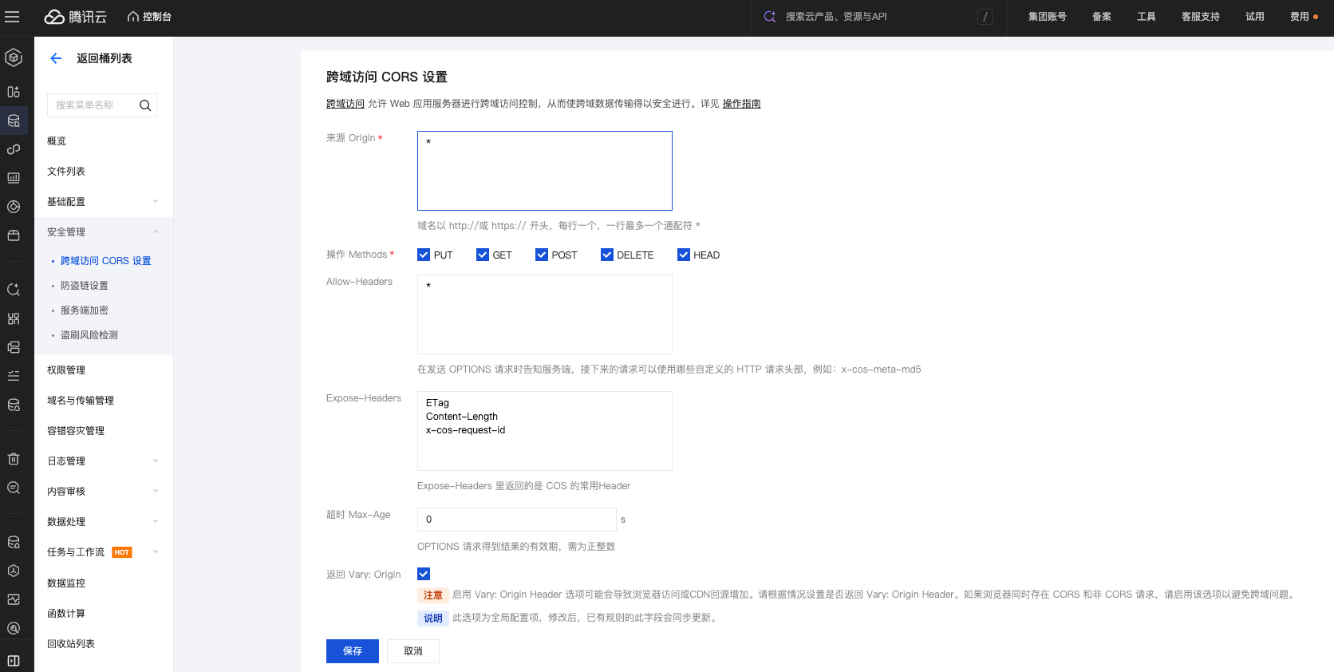Click the 保存 save button
The width and height of the screenshot is (1334, 672).
[x=353, y=651]
